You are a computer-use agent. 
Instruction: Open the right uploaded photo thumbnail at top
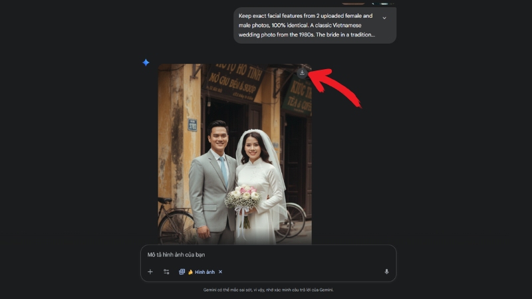[x=384, y=3]
